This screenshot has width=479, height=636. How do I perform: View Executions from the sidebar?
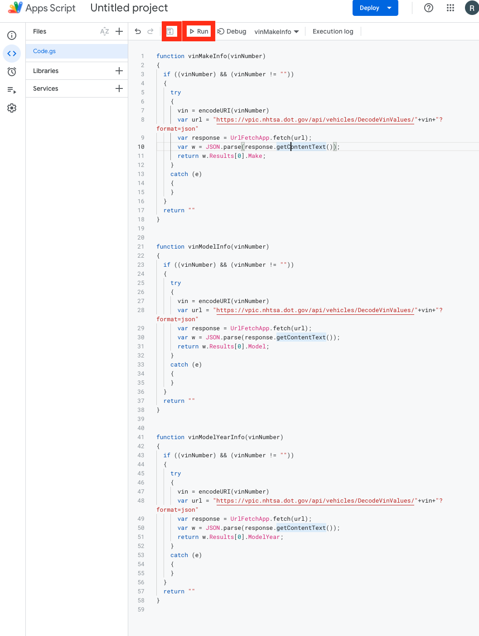coord(12,89)
